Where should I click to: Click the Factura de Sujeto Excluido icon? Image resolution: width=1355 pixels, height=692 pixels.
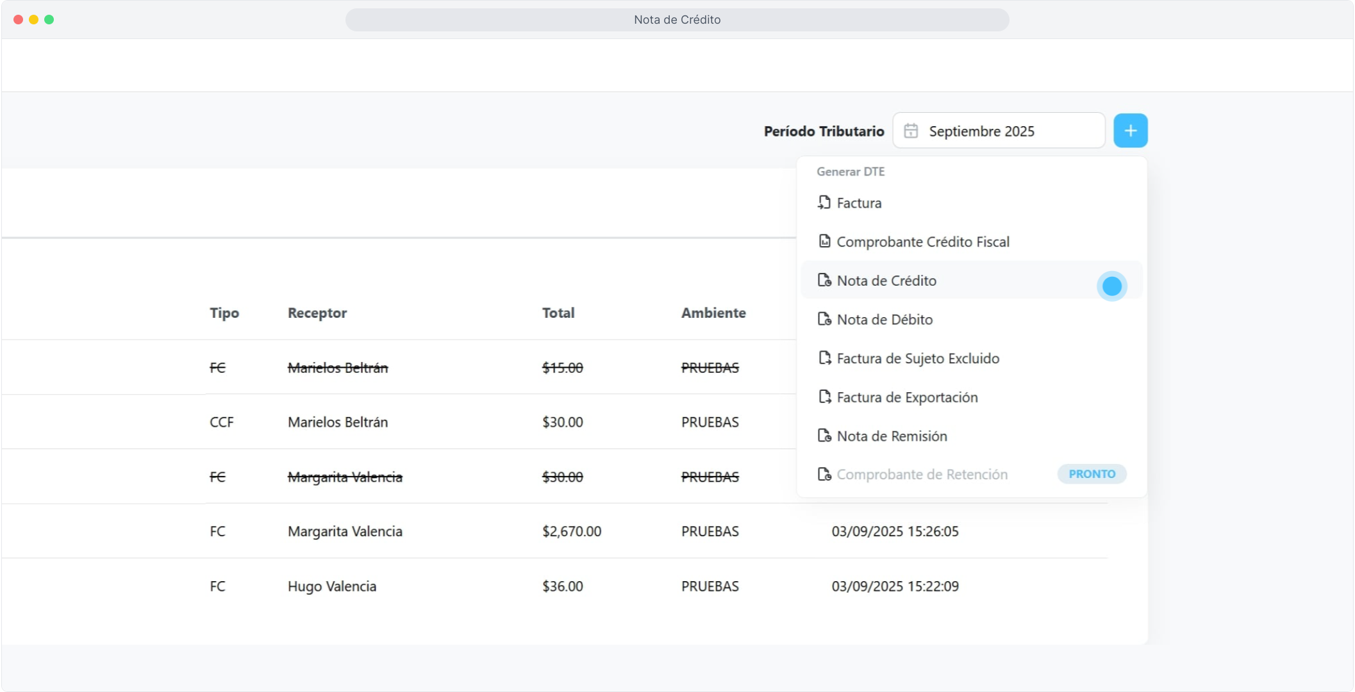click(x=824, y=358)
